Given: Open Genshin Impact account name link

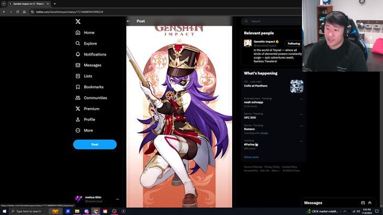Looking at the screenshot, I should 265,42.
